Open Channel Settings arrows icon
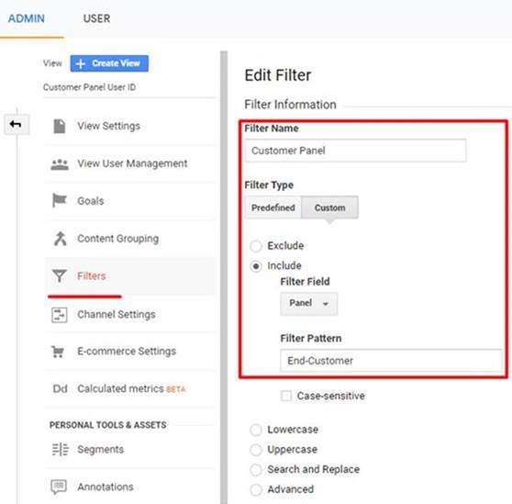 tap(60, 315)
